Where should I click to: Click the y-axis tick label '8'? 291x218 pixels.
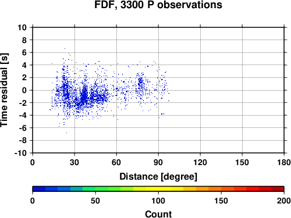(24, 40)
